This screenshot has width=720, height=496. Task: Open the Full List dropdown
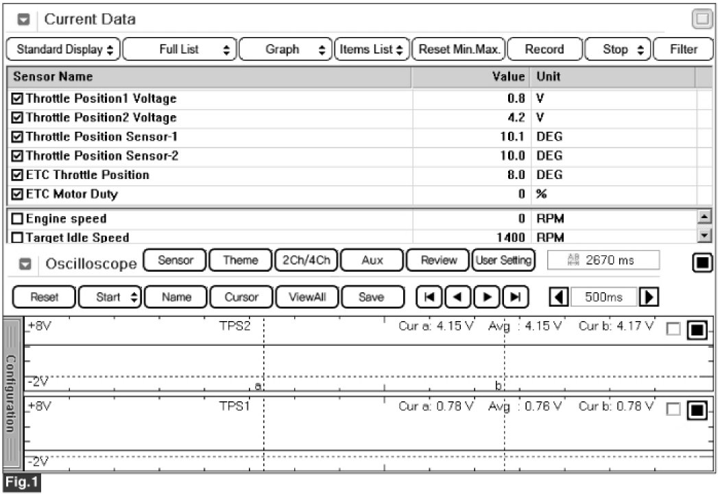click(x=180, y=49)
